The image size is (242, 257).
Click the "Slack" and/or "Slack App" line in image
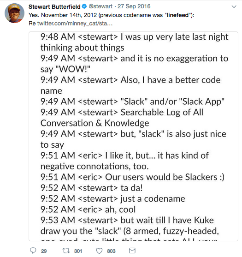[132, 102]
